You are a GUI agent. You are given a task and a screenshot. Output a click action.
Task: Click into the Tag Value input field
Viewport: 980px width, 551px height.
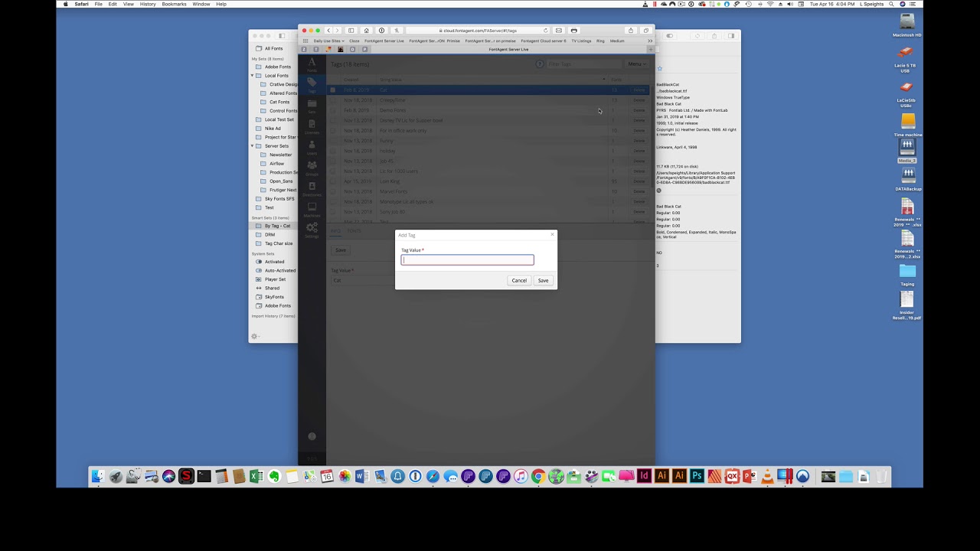coord(467,260)
